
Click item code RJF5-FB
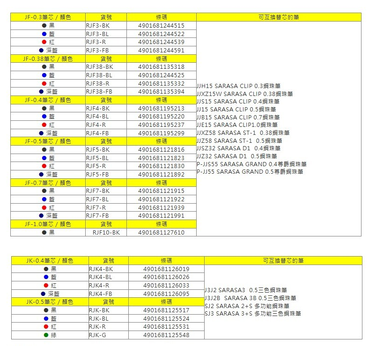97,175
